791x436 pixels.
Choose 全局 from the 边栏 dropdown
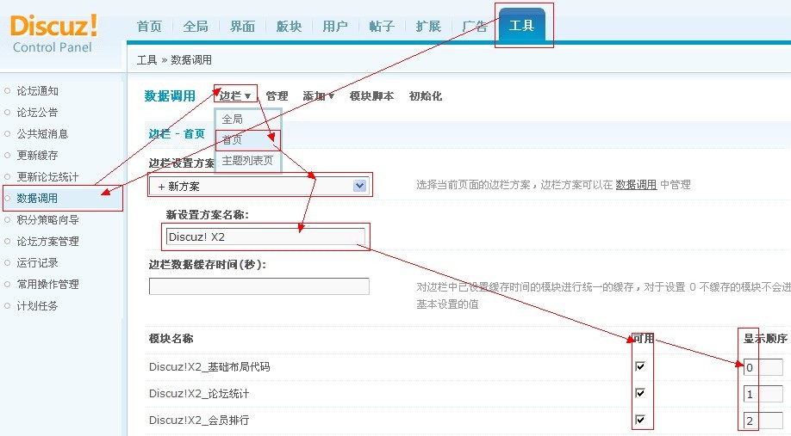tap(247, 120)
